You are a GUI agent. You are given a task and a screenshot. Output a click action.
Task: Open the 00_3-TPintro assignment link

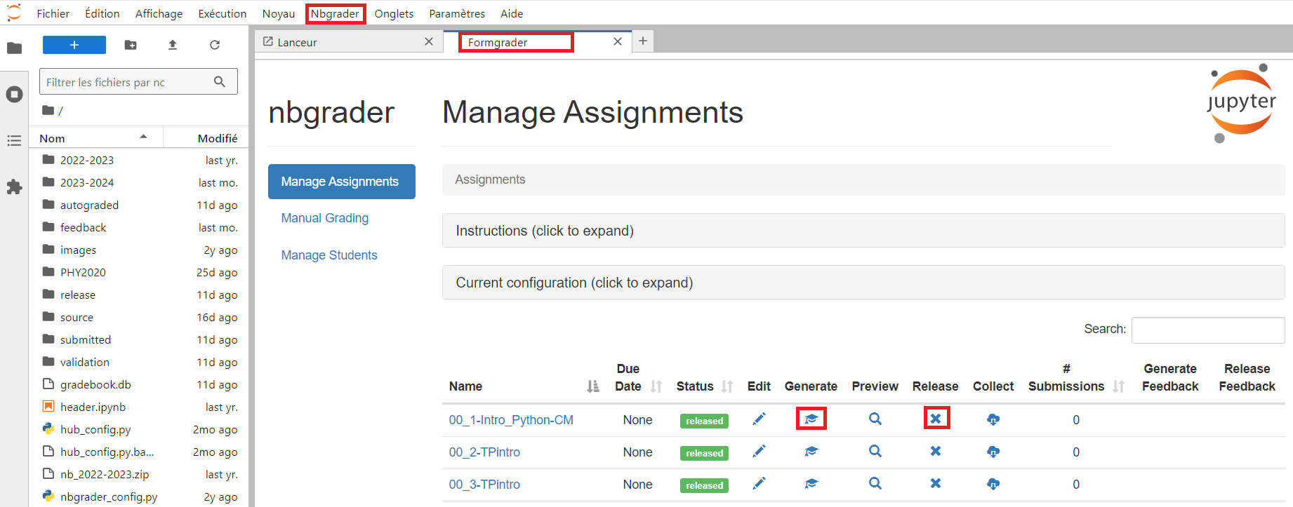[x=484, y=485]
